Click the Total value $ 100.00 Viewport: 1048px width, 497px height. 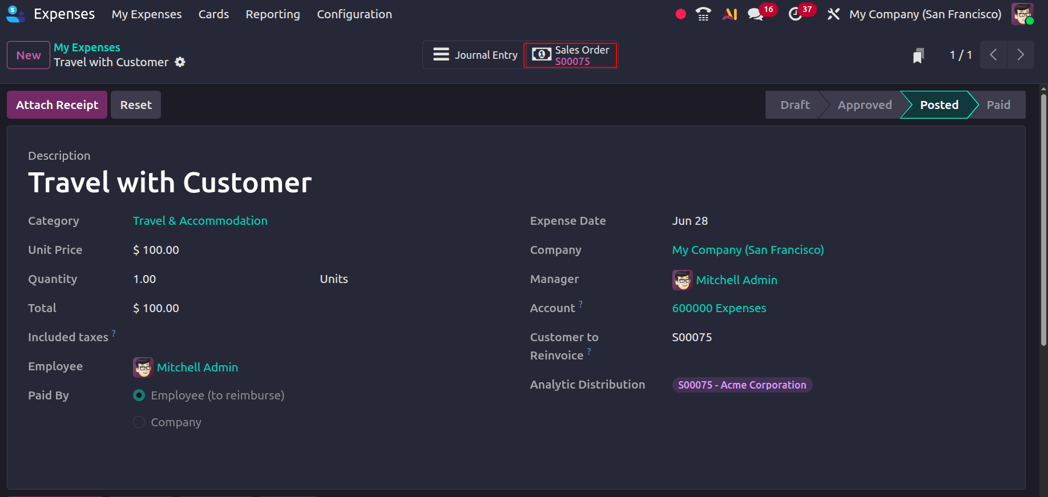(x=156, y=308)
